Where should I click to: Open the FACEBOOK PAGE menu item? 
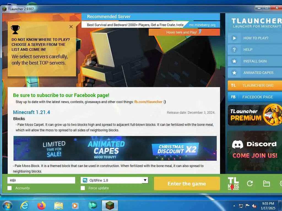[x=255, y=97]
